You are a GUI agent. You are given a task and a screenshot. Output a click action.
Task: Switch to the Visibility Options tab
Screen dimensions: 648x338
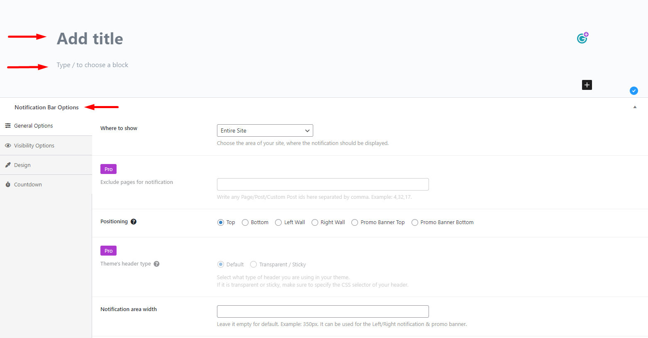pyautogui.click(x=34, y=146)
